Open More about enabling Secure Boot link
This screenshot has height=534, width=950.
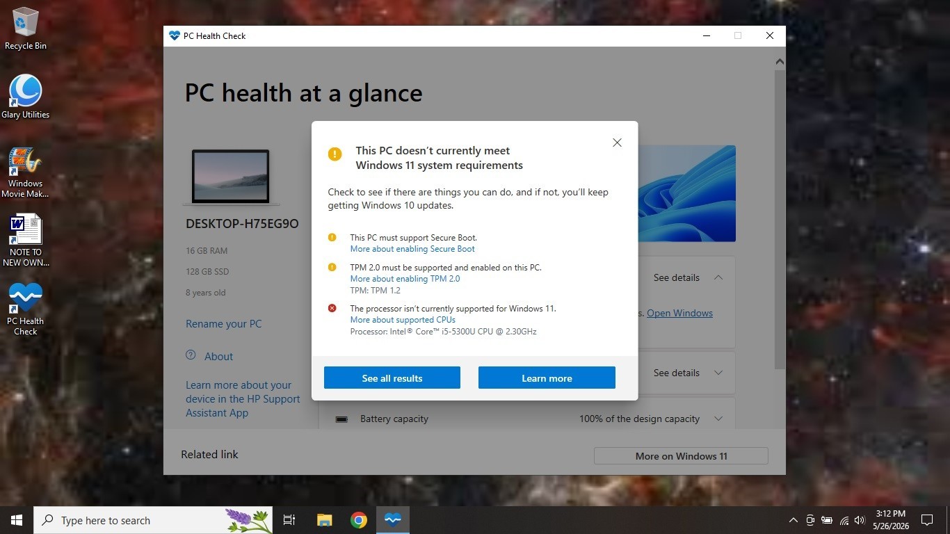pyautogui.click(x=412, y=249)
